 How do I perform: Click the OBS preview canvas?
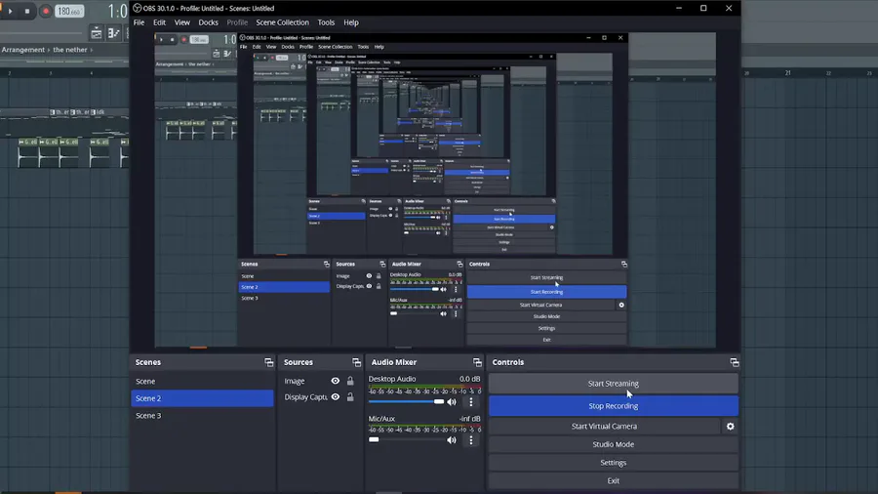435,189
